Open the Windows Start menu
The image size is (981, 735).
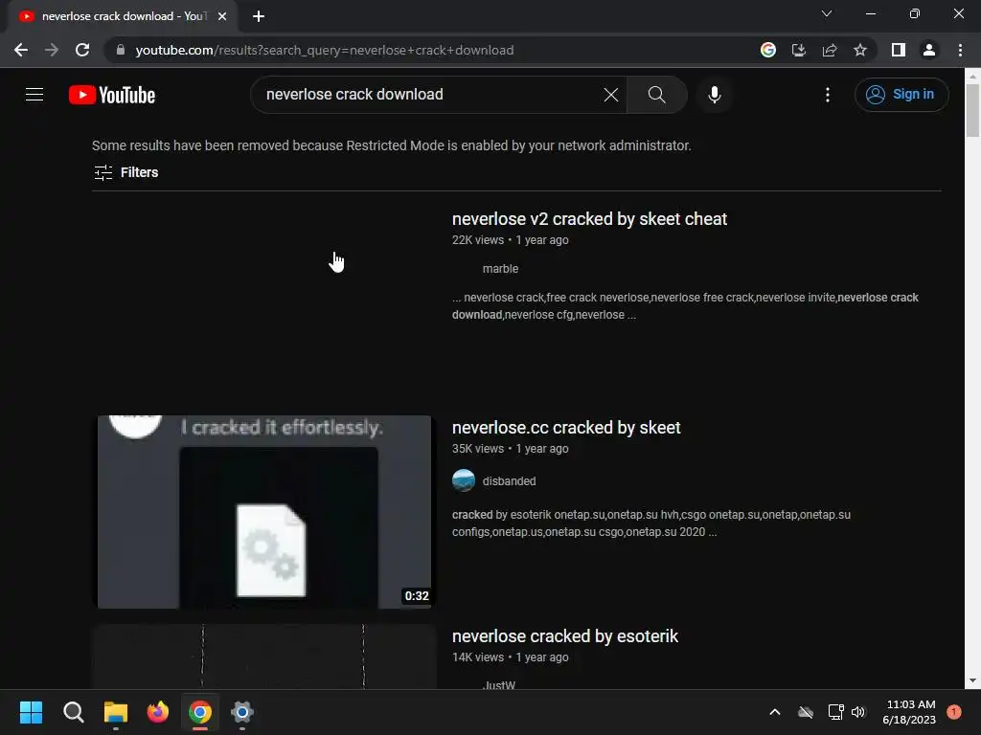click(x=31, y=712)
